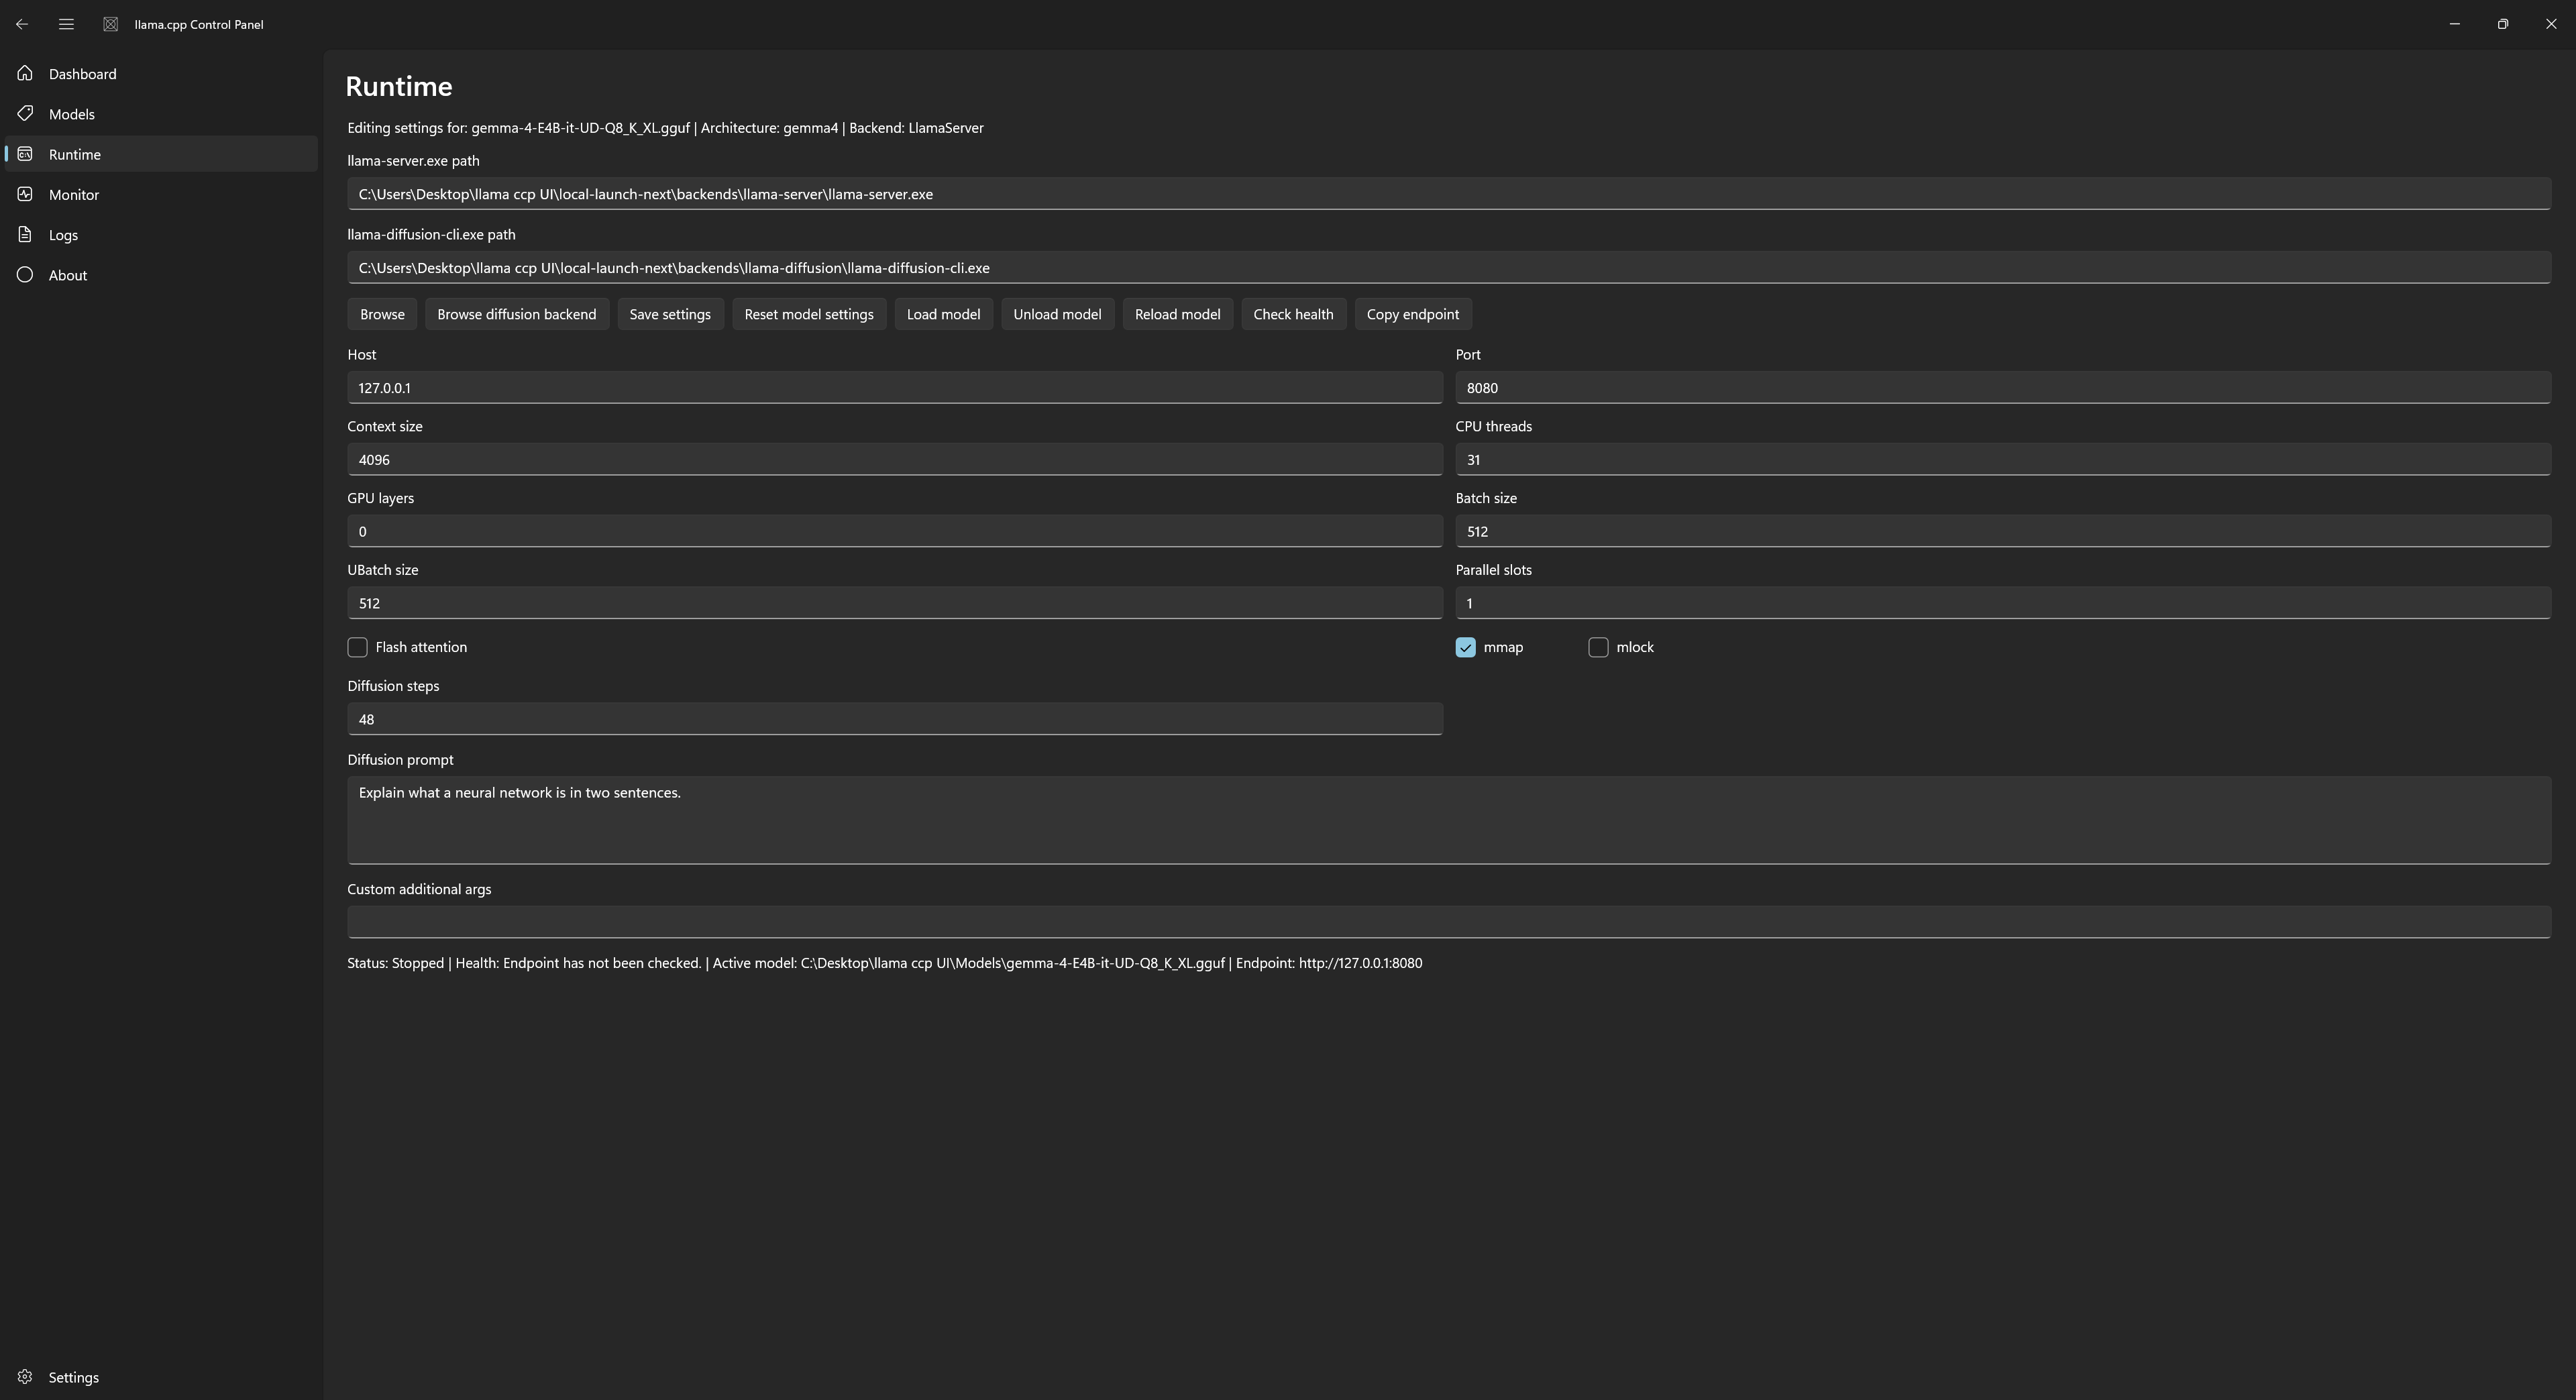Screen dimensions: 2576x1400
Task: Click Copy endpoint button
Action: click(1412, 314)
